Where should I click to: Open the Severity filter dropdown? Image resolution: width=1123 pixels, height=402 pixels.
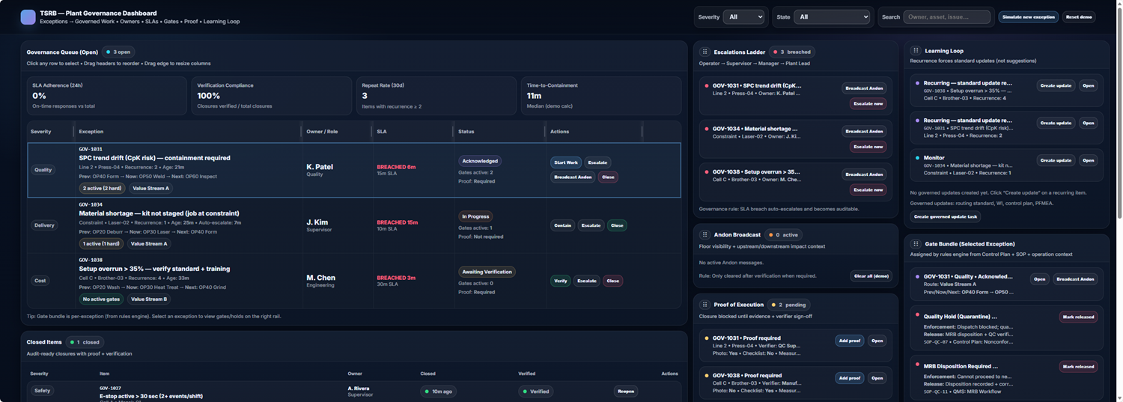pyautogui.click(x=743, y=16)
